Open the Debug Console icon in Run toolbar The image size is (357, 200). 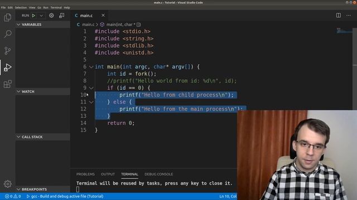point(61,16)
